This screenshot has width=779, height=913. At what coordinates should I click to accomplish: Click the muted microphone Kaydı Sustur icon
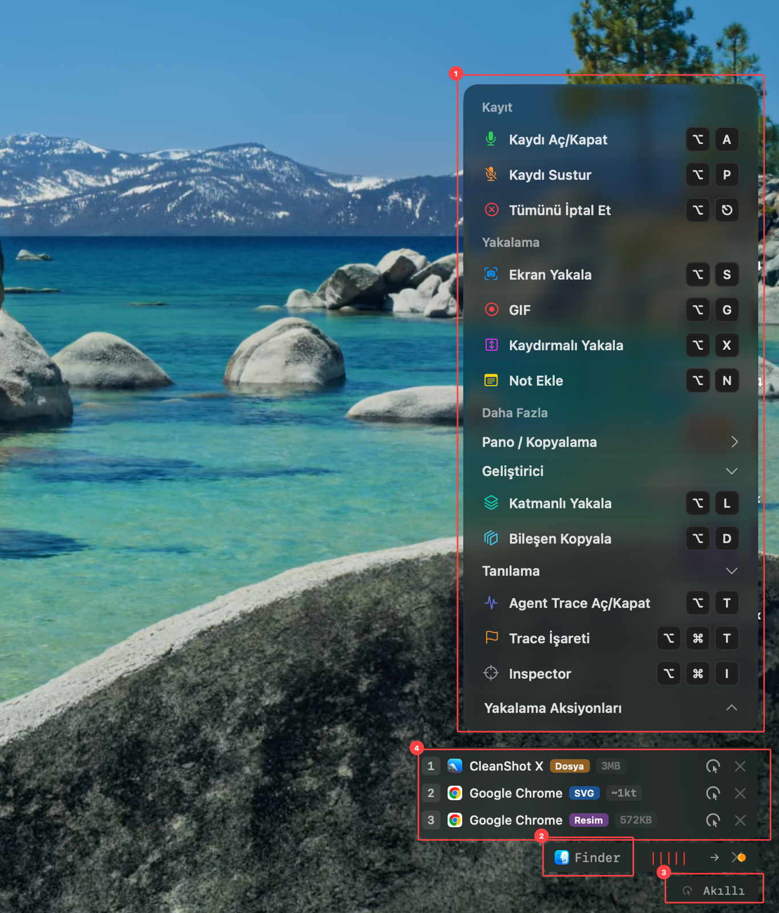click(x=491, y=175)
